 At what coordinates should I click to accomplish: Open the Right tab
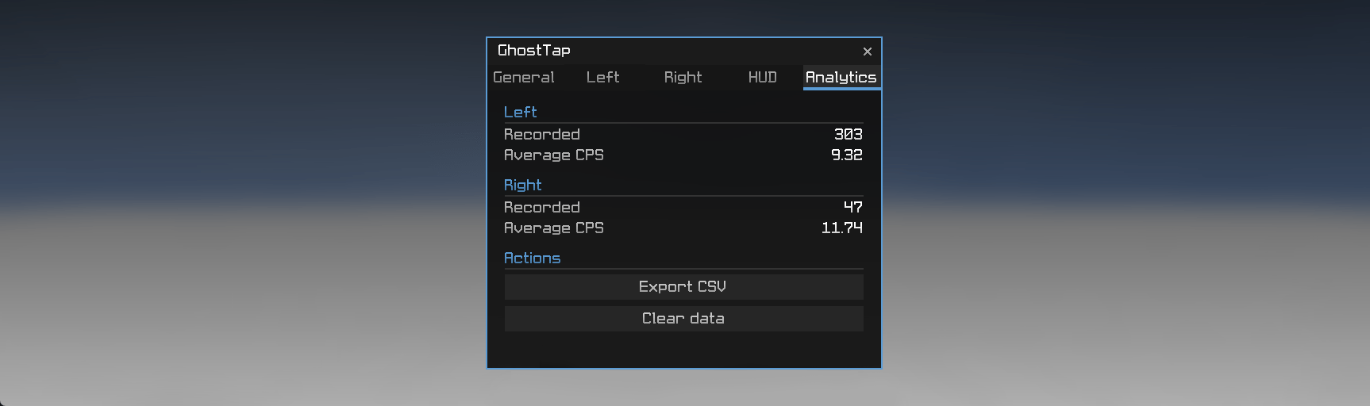point(683,77)
